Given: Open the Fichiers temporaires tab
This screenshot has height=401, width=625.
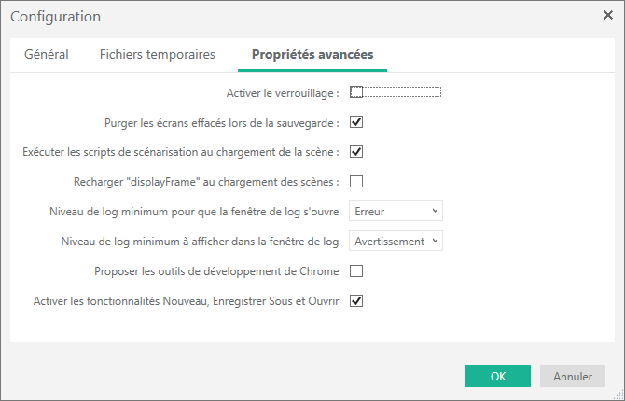Looking at the screenshot, I should point(158,55).
